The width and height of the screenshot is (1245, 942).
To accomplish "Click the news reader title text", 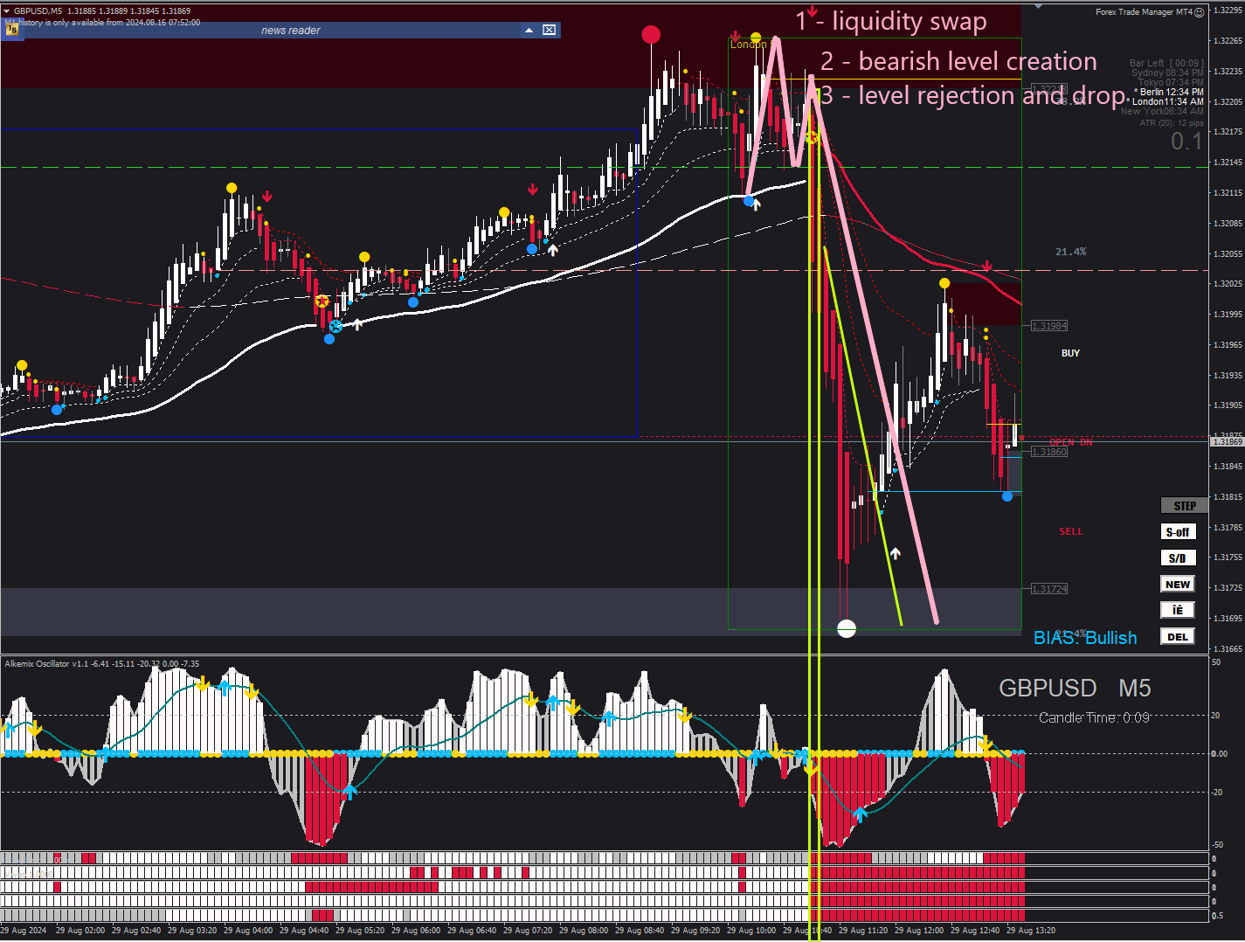I will click(291, 31).
